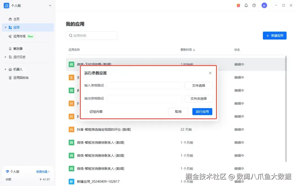
Task: Click the 资源充值 recharge link
Action: (x=43, y=172)
